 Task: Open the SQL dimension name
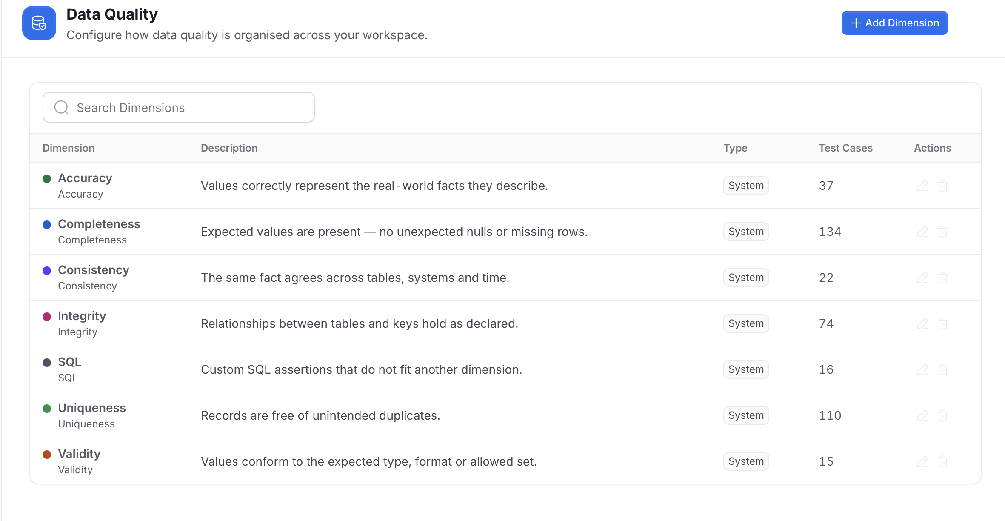[x=69, y=362]
